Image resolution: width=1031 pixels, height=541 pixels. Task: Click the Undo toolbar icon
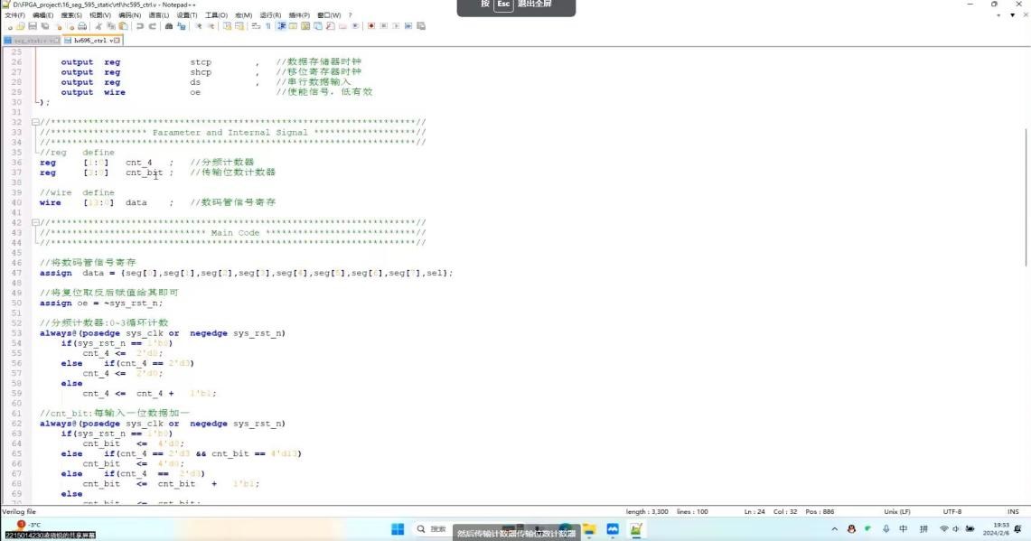(141, 26)
